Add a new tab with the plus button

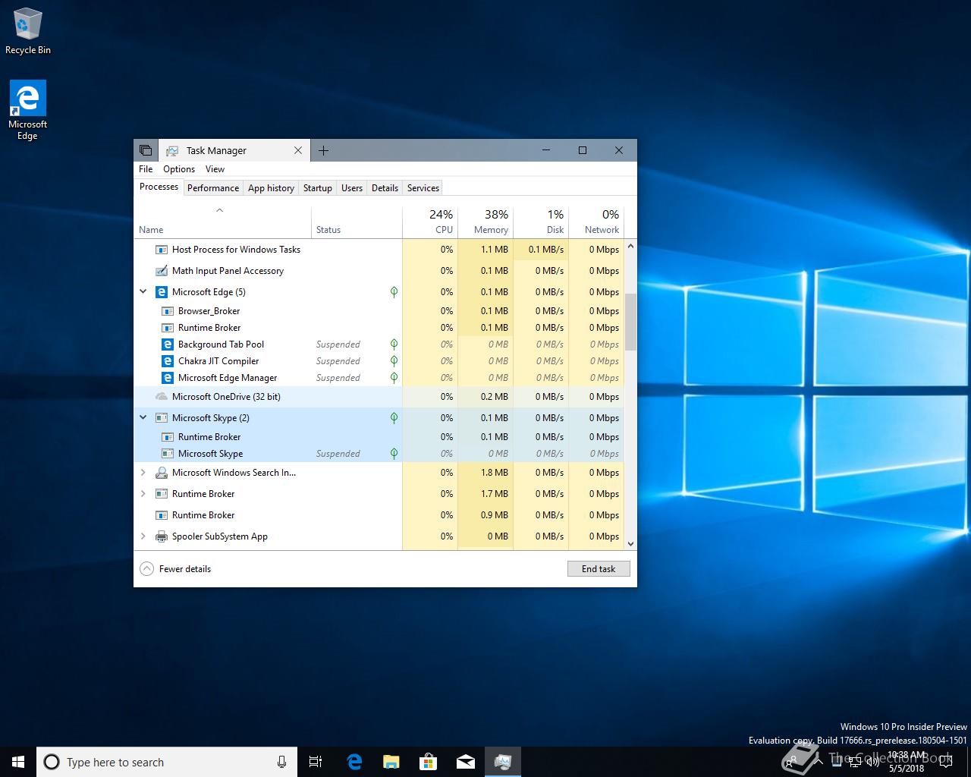pos(323,150)
